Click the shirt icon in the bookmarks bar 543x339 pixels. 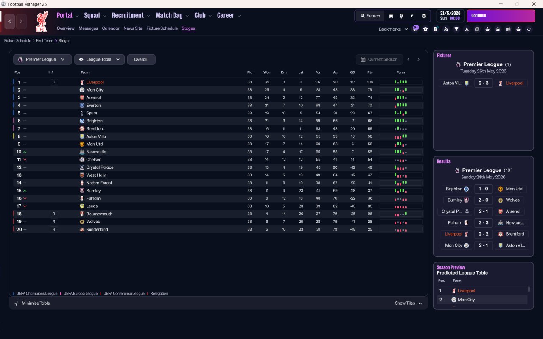click(x=425, y=29)
